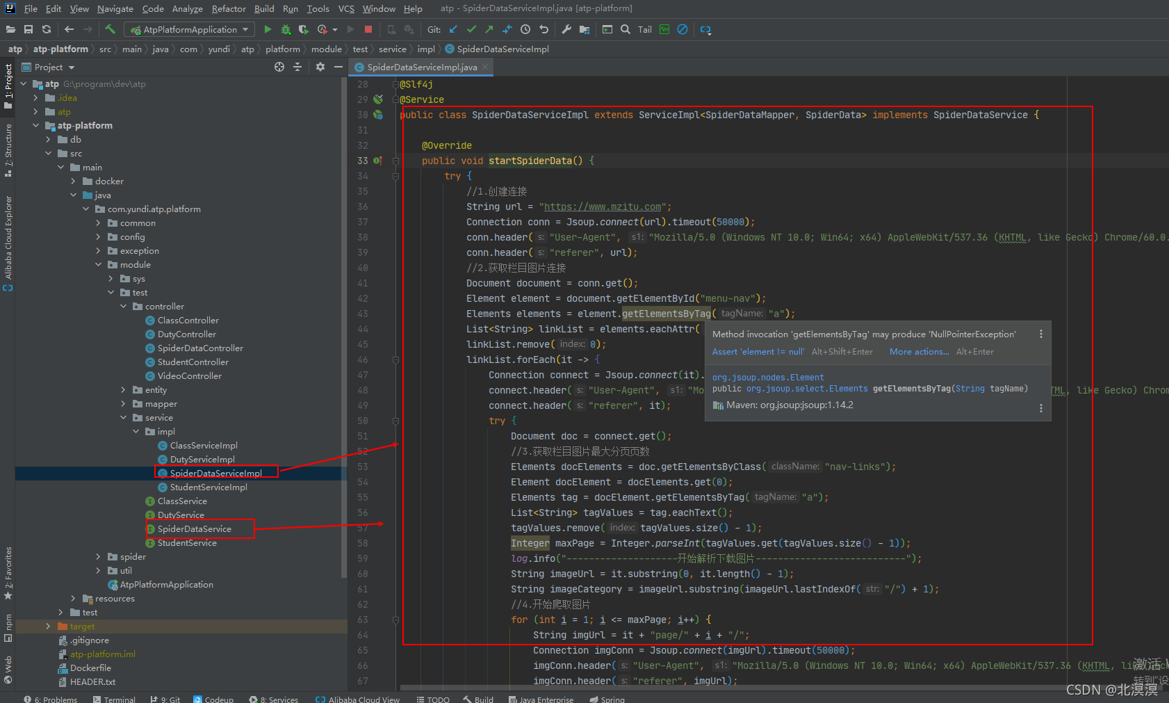Open the AtpPlatformApplication run configuration dropdown
Screen dimensions: 1169x703
tap(190, 29)
